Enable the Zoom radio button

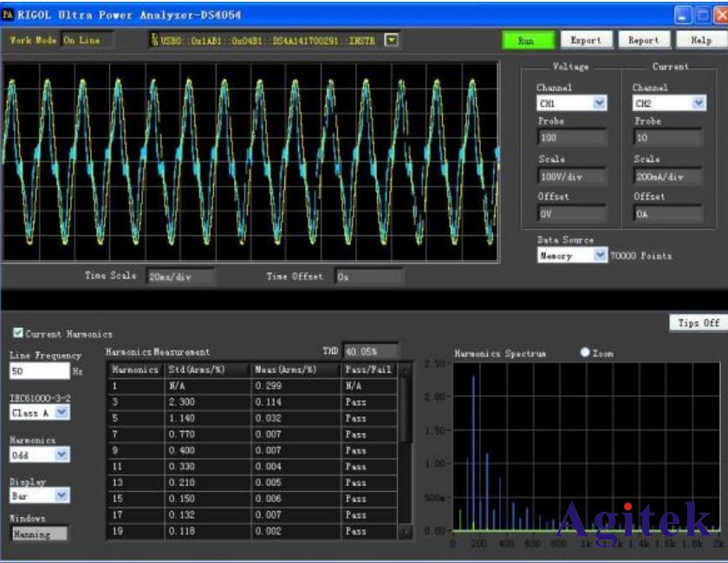click(585, 353)
